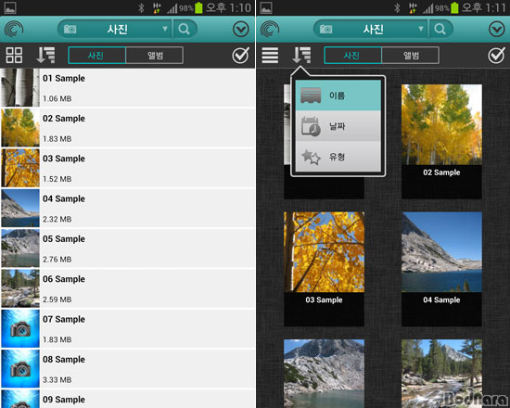Open sort options in left screen toolbar
Screen dimensions: 510x408
(45, 55)
